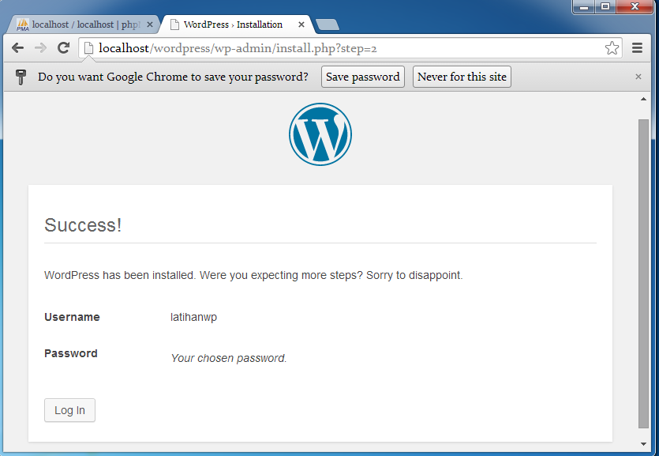
Task: Click the Save password button
Action: 362,77
